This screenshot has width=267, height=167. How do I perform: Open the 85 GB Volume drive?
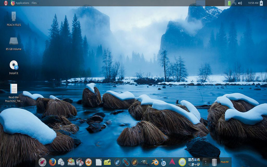(14, 44)
